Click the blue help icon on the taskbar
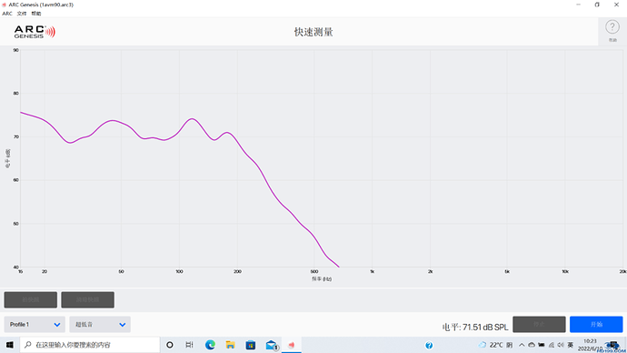627x353 pixels. (x=429, y=345)
